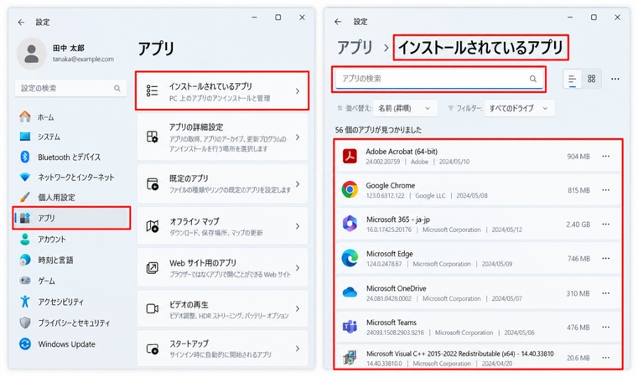Go back using the arrow in the right 設定 window
This screenshot has width=638, height=377.
click(x=338, y=22)
